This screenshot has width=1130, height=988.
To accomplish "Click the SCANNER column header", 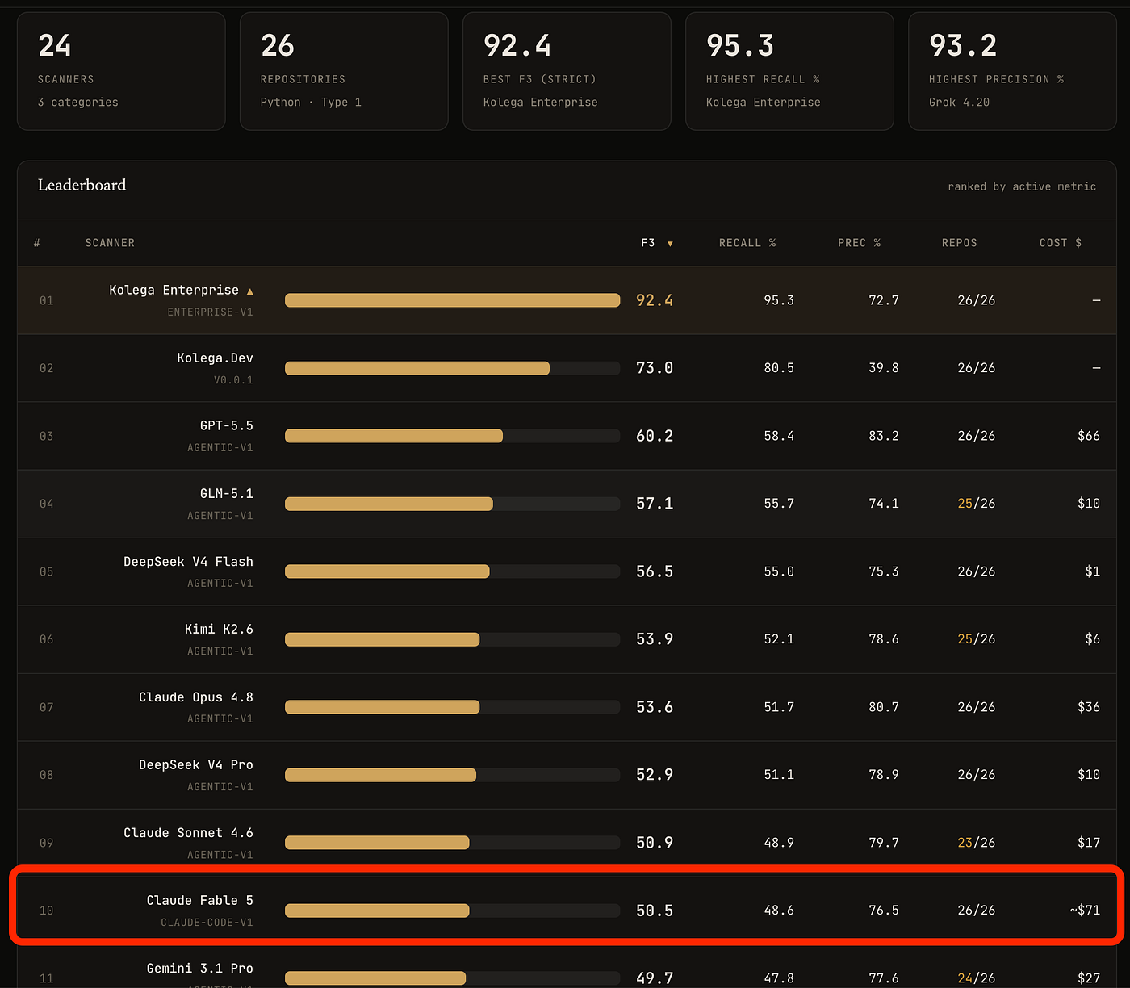I will (x=110, y=243).
